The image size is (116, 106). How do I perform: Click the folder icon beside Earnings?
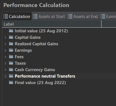[x=11, y=50]
